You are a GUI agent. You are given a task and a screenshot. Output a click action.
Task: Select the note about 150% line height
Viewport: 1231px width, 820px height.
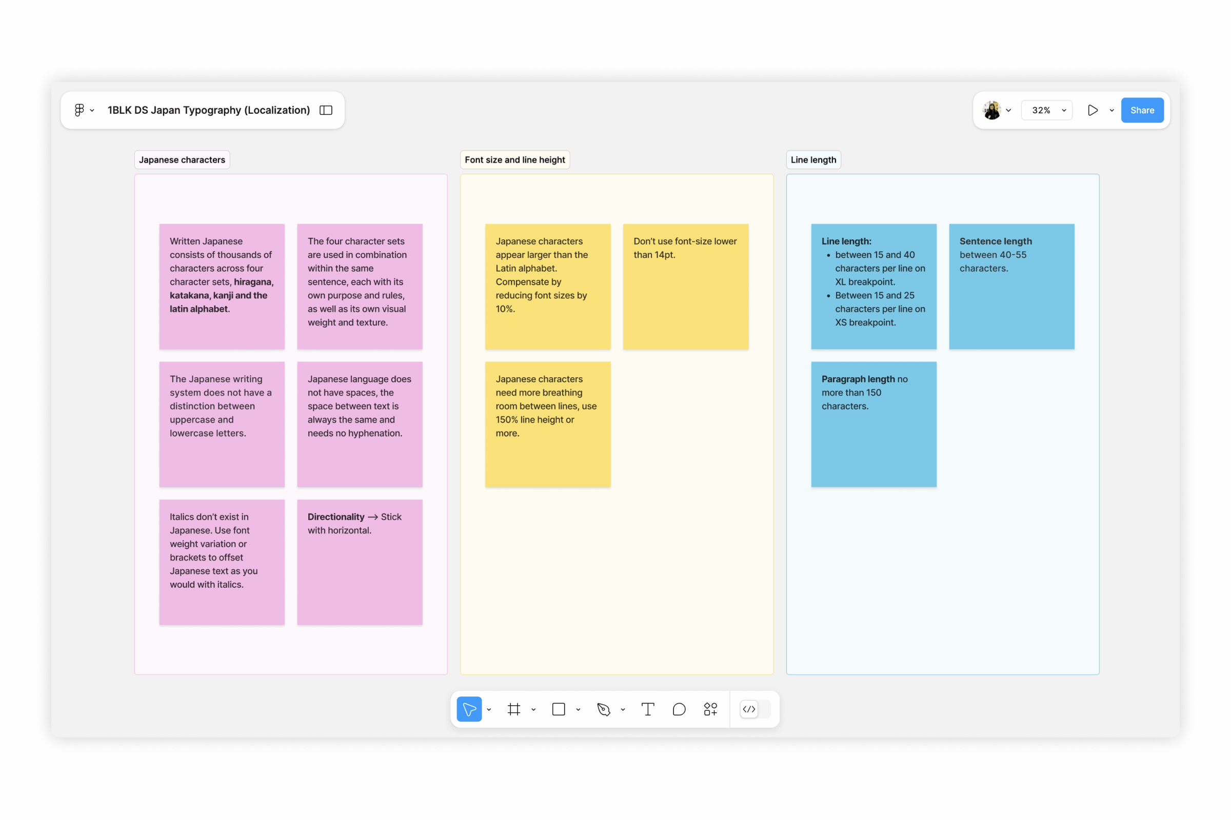point(548,424)
